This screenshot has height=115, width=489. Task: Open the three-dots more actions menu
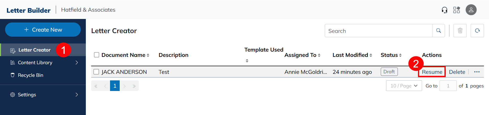click(477, 72)
